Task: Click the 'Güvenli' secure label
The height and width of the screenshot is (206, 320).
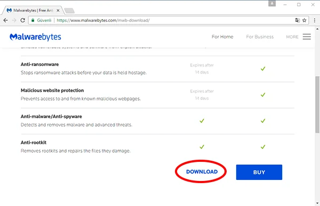Action: (x=44, y=20)
